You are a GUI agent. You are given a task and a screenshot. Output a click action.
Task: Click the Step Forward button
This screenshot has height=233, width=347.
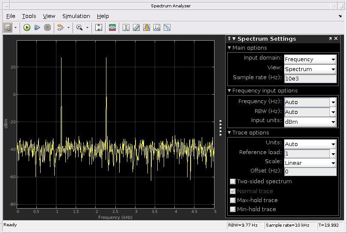pos(37,27)
